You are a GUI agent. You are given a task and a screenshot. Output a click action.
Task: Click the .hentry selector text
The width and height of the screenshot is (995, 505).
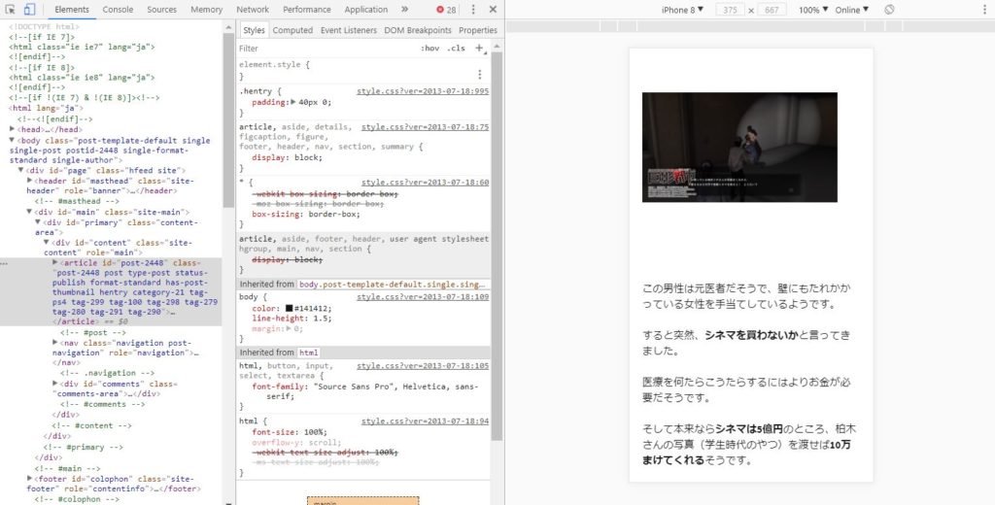point(256,91)
